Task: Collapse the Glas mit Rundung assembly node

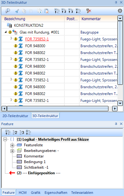Action: pyautogui.click(x=5, y=32)
